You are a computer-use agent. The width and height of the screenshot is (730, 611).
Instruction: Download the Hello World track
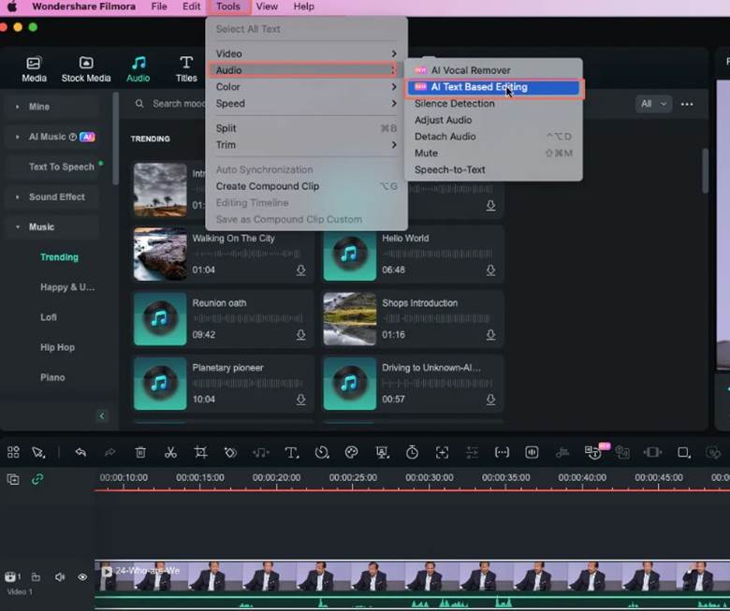(490, 270)
